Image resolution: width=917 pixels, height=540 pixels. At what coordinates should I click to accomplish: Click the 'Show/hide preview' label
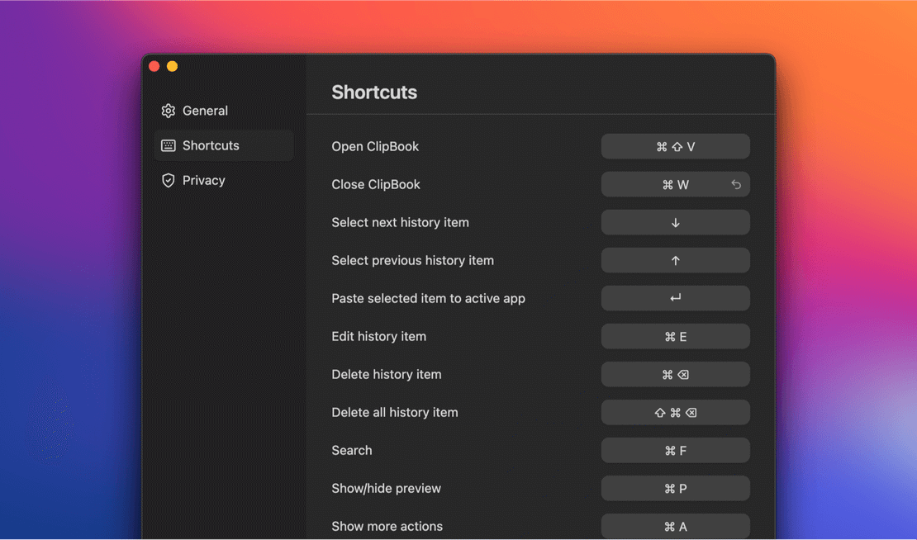386,489
